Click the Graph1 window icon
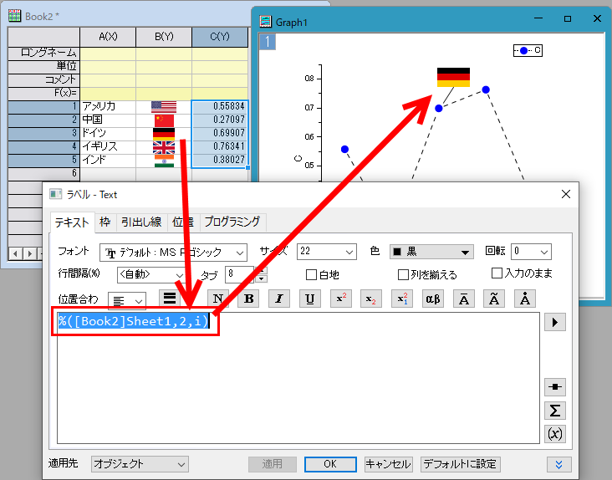The image size is (612, 480). [265, 22]
